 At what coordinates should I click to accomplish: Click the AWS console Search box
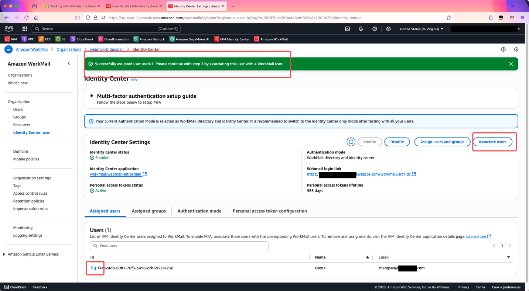pos(106,29)
